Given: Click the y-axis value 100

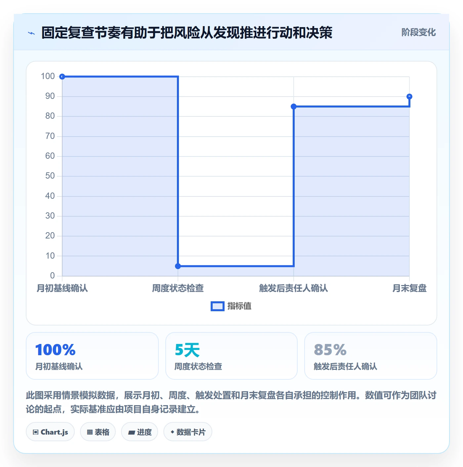Looking at the screenshot, I should (x=48, y=76).
